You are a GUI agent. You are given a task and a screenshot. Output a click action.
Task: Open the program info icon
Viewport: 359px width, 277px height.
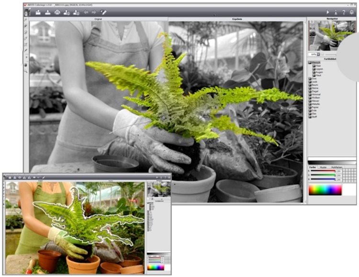pyautogui.click(x=336, y=12)
